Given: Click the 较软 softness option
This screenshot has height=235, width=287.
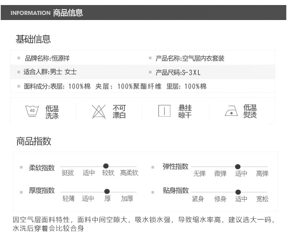Looking at the screenshot, I should pos(108,173).
